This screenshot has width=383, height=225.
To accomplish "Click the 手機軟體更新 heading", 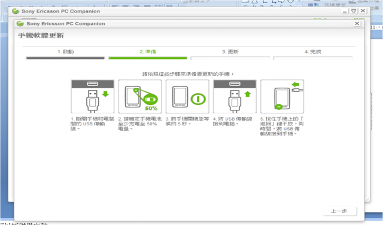I will 41,36.
